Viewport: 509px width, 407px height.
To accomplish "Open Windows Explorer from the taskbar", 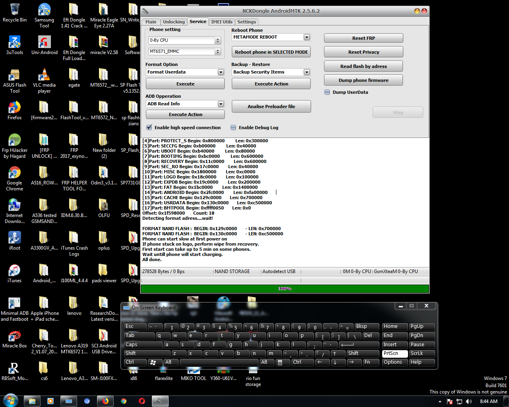I will point(32,401).
